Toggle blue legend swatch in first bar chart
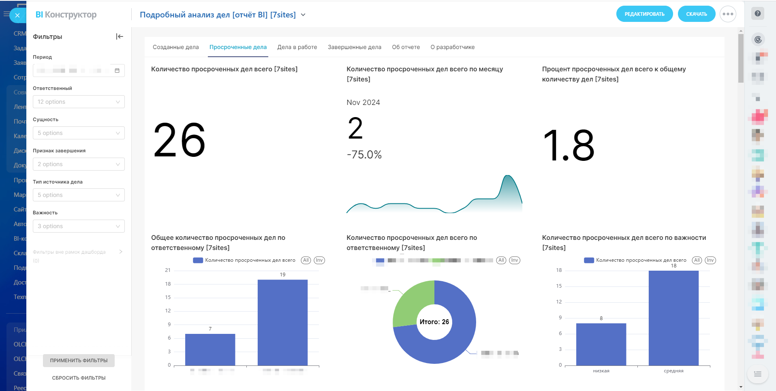 point(198,260)
